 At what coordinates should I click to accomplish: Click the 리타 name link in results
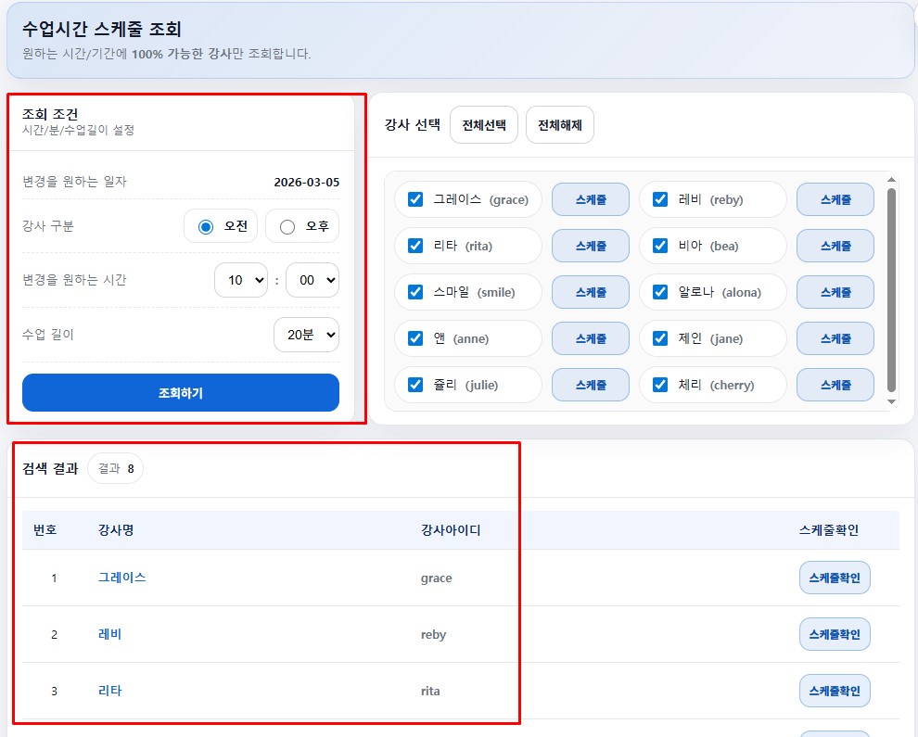coord(109,691)
